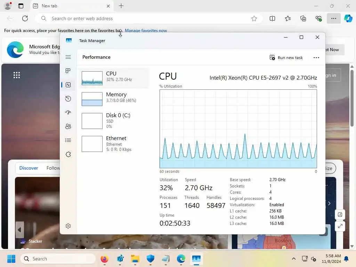Switch to Discover feed tab

[29, 168]
